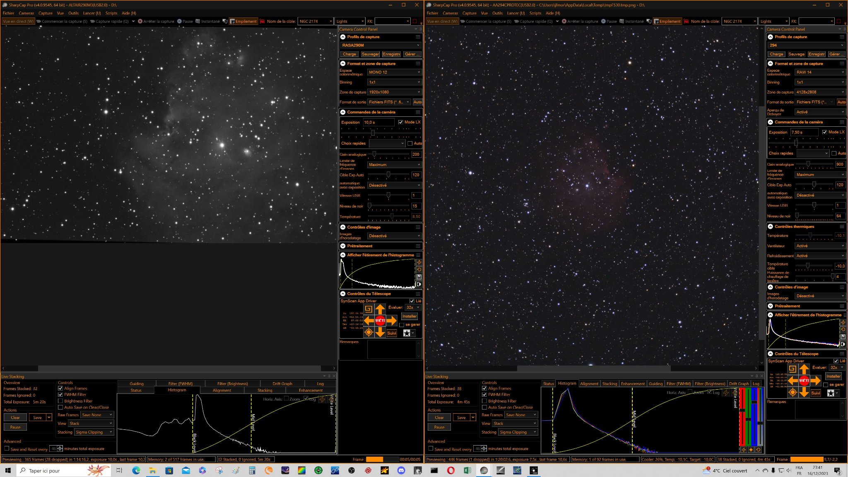Viewport: 848px width, 477px height.
Task: Click star color-balance icon below RGB sliders
Action: (751, 450)
